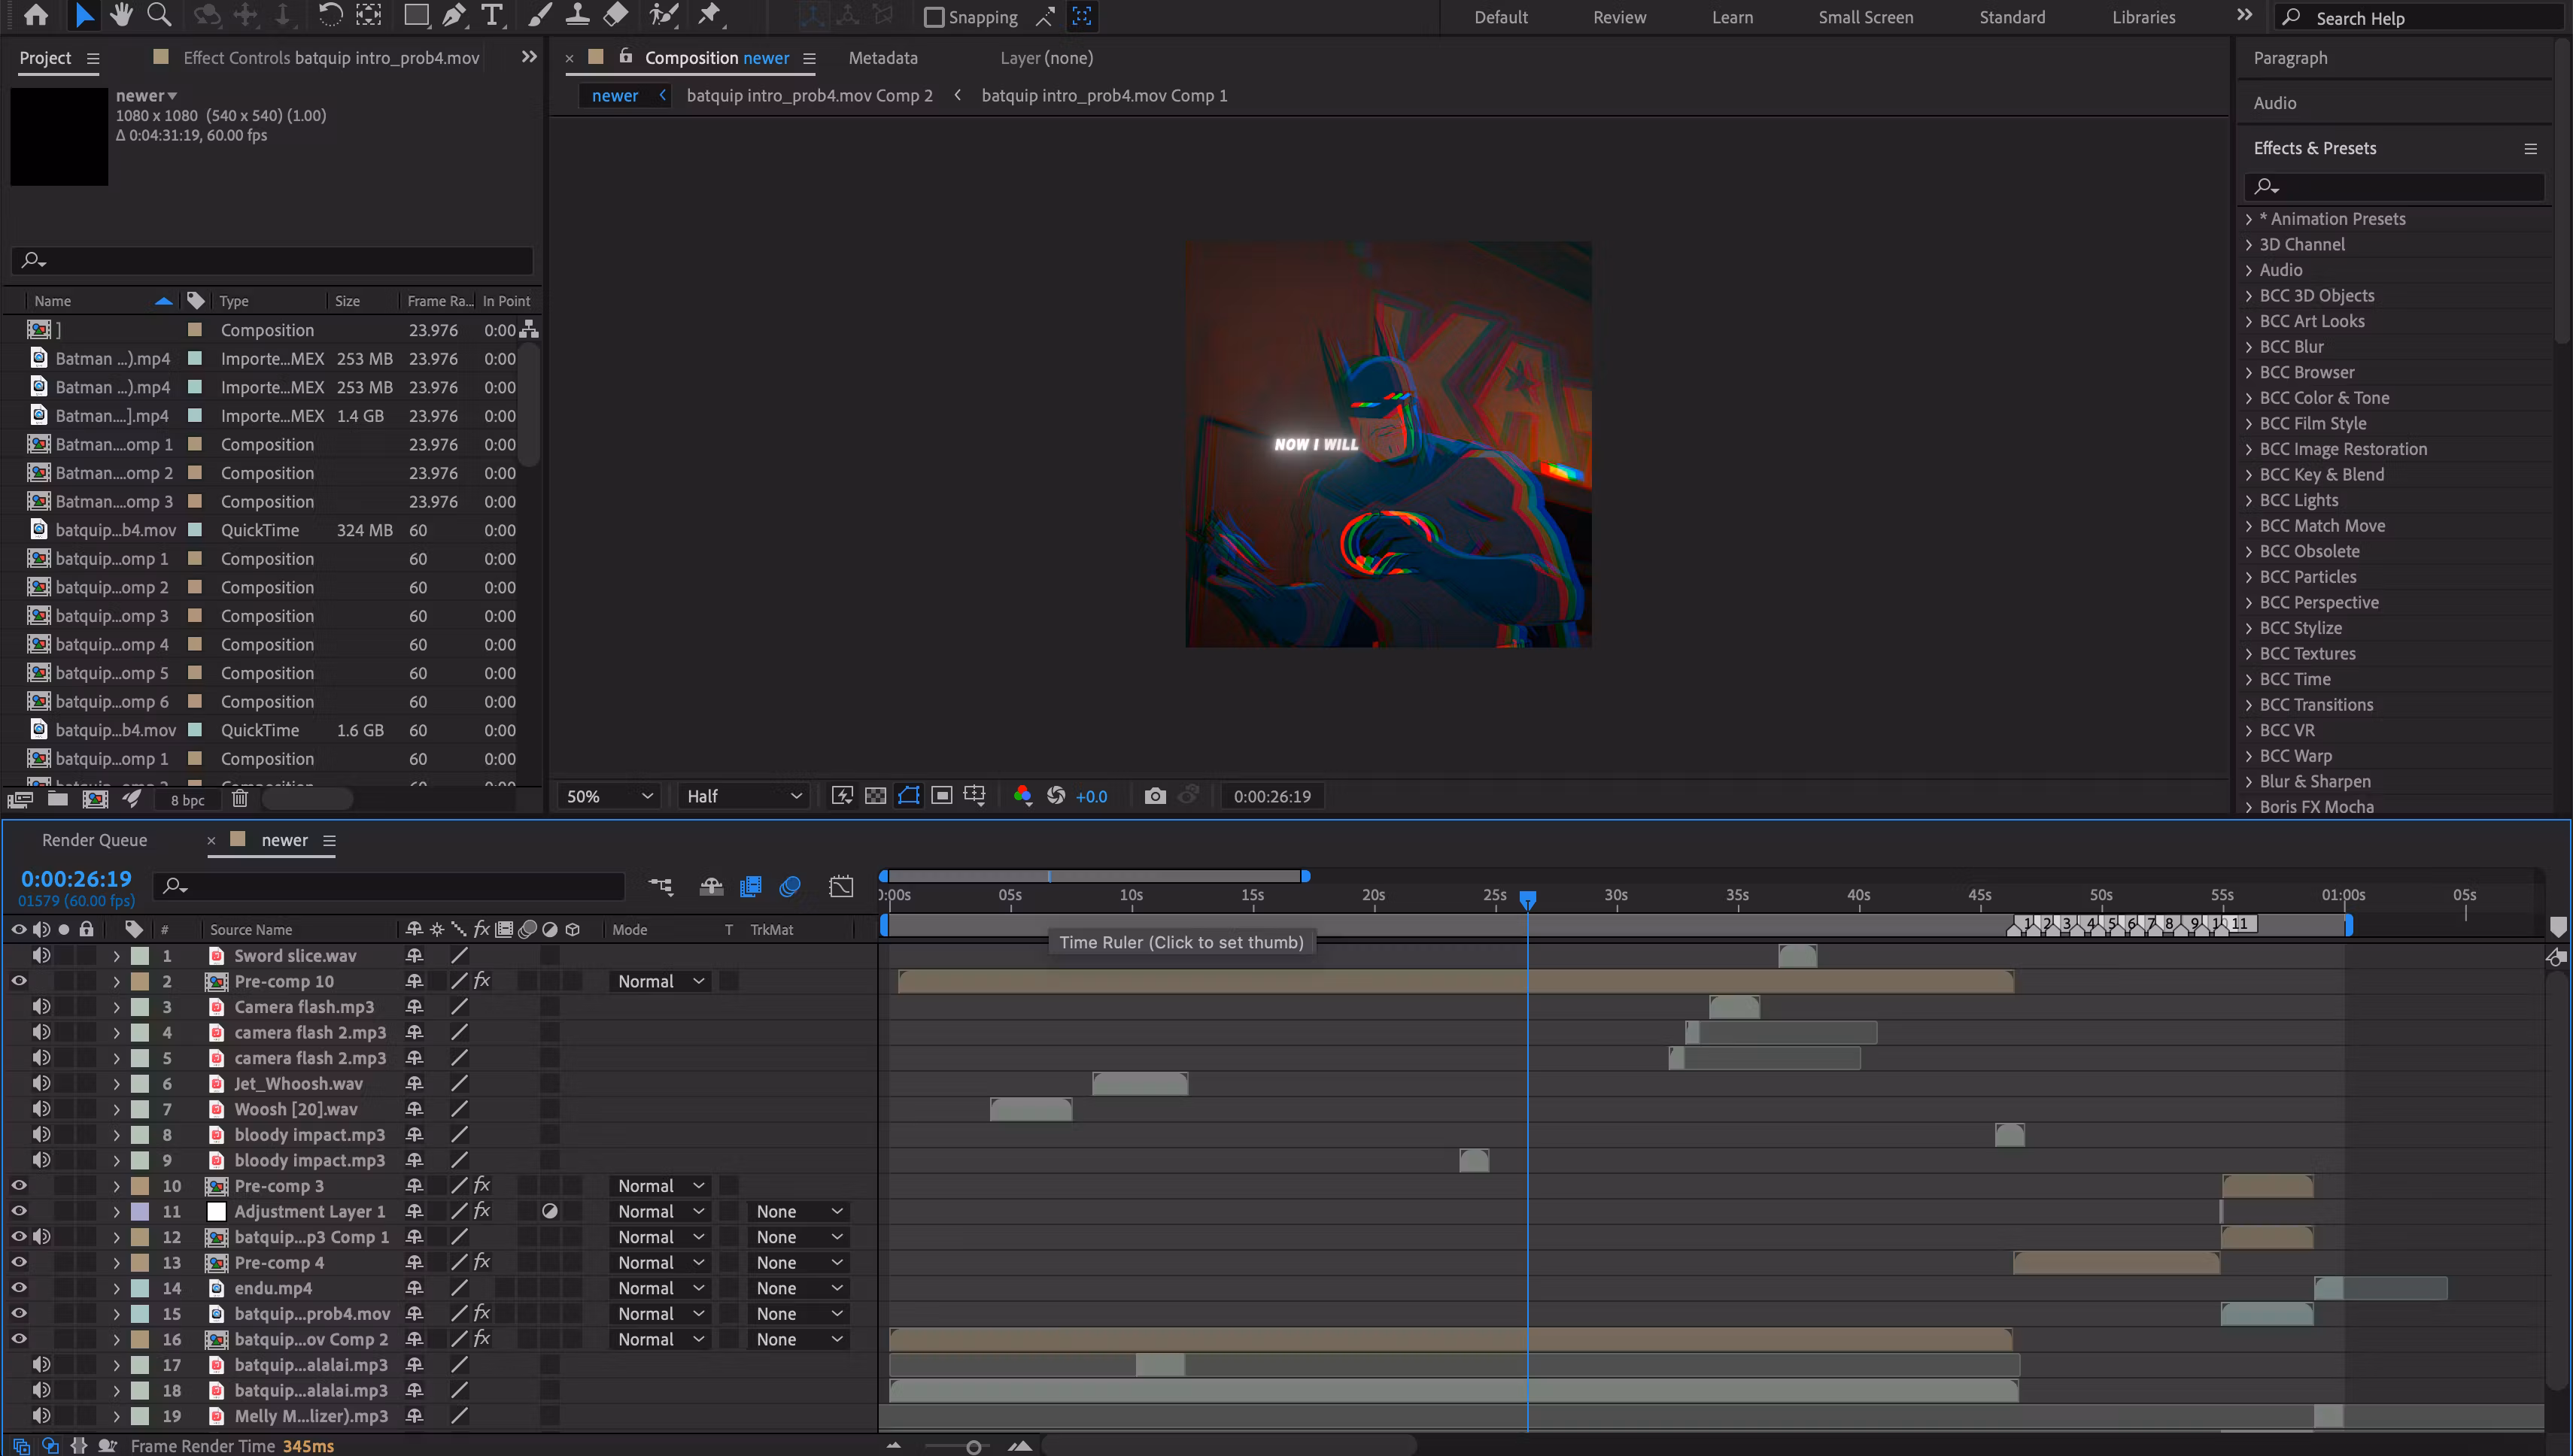The width and height of the screenshot is (2573, 1456).
Task: Expand the Sword slice.wav layer properties
Action: tap(116, 956)
